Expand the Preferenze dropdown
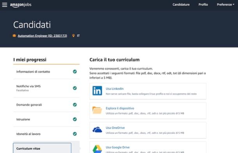The height and width of the screenshot is (153, 238). pyautogui.click(x=226, y=5)
